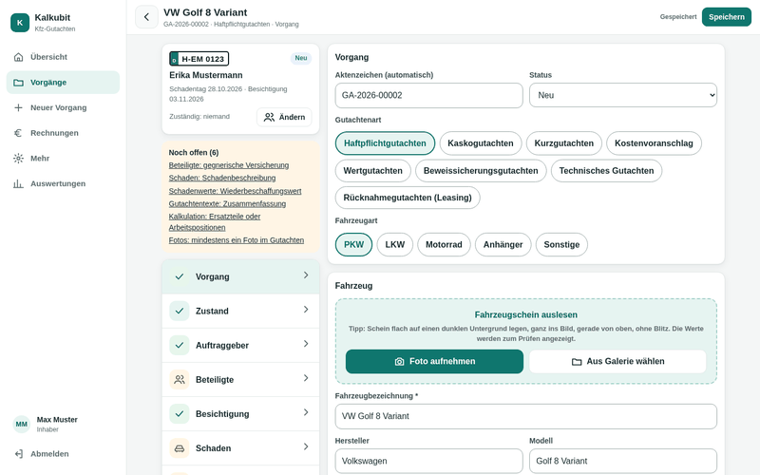The height and width of the screenshot is (475, 760).
Task: Open Übersicht via the home icon
Action: [x=18, y=57]
